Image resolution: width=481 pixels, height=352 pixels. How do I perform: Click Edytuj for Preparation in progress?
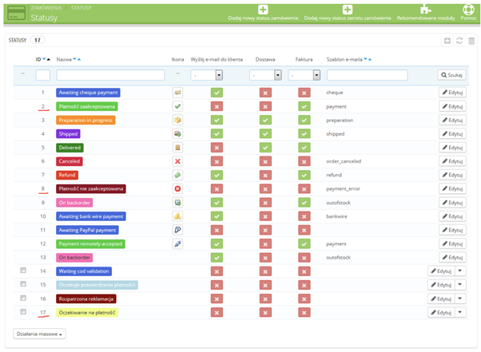[452, 120]
